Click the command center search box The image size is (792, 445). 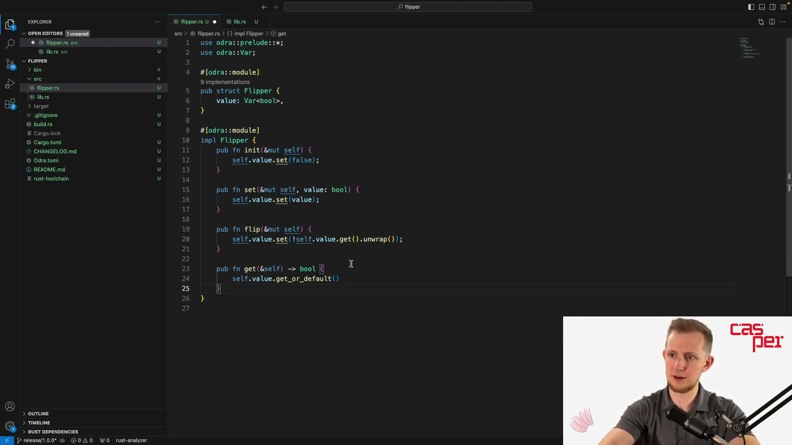point(408,7)
